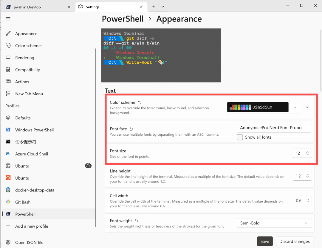The height and width of the screenshot is (248, 322).
Task: Click the reset arrow beside Font weight
Action: (x=136, y=221)
